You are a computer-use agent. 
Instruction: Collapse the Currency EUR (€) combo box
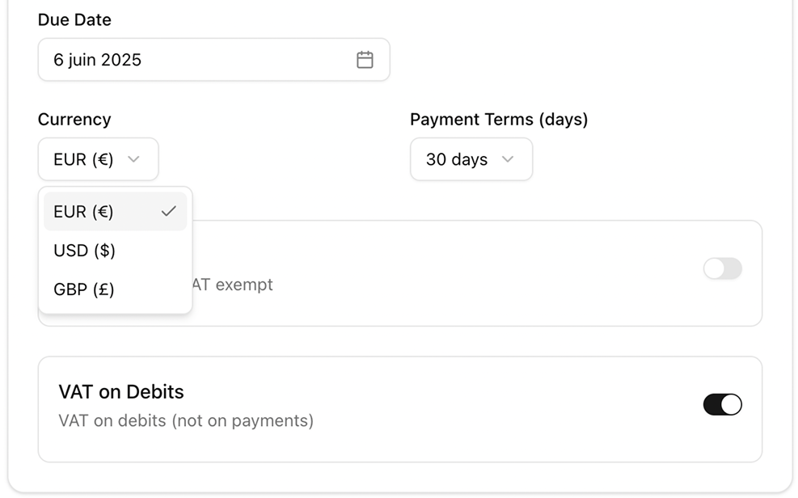coord(98,159)
